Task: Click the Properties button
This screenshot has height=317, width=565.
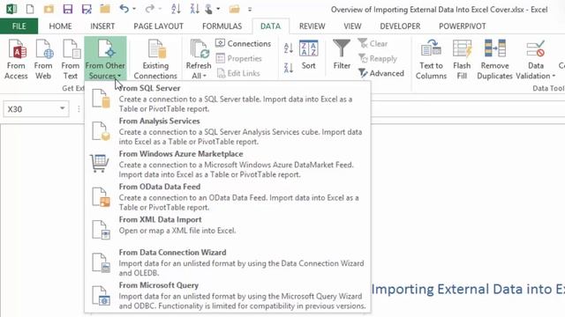Action: pos(239,58)
